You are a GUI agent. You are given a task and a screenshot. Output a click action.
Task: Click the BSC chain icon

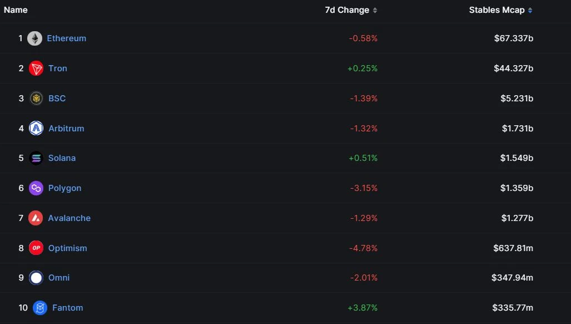[x=36, y=99]
